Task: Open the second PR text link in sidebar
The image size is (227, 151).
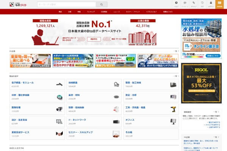Action: click(201, 149)
